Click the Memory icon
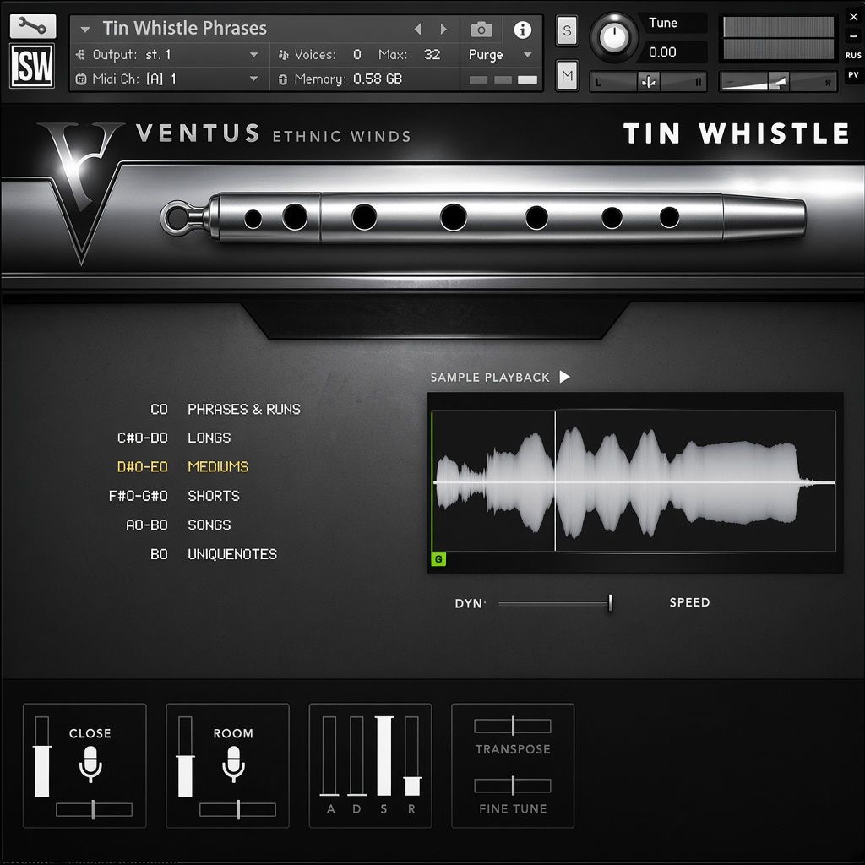 point(283,79)
